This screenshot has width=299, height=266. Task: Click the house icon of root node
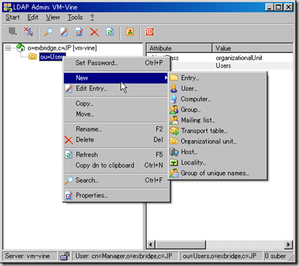(x=21, y=48)
